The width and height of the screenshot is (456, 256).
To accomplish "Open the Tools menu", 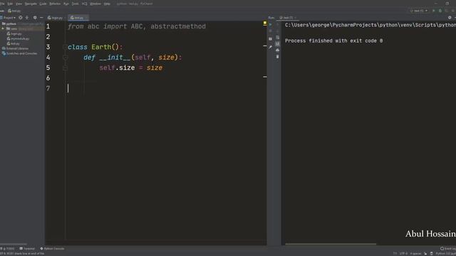I will point(75,4).
